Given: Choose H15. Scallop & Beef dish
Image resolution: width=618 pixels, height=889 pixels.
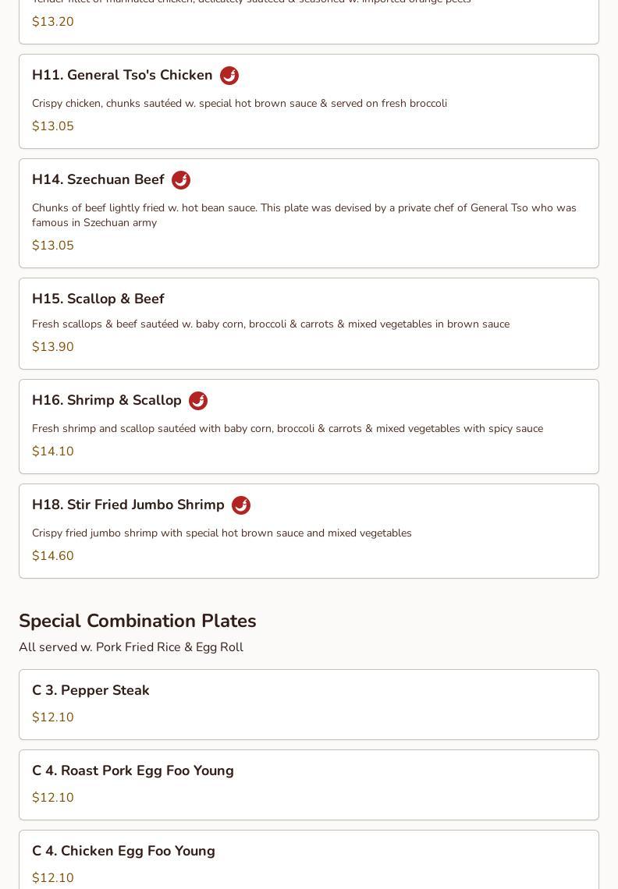Looking at the screenshot, I should (x=309, y=324).
